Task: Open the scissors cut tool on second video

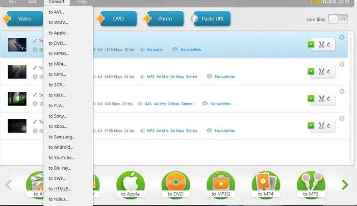Action: coord(321,71)
